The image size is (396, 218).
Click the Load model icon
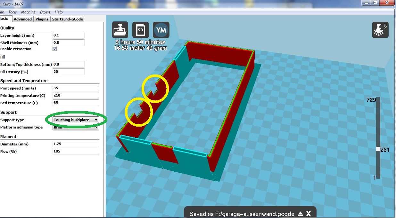(x=120, y=30)
